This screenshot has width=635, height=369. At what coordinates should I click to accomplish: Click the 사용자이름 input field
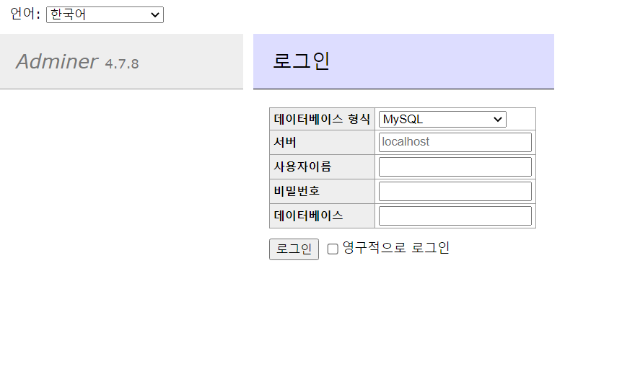455,167
